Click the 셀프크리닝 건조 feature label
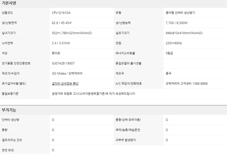 tap(12, 140)
